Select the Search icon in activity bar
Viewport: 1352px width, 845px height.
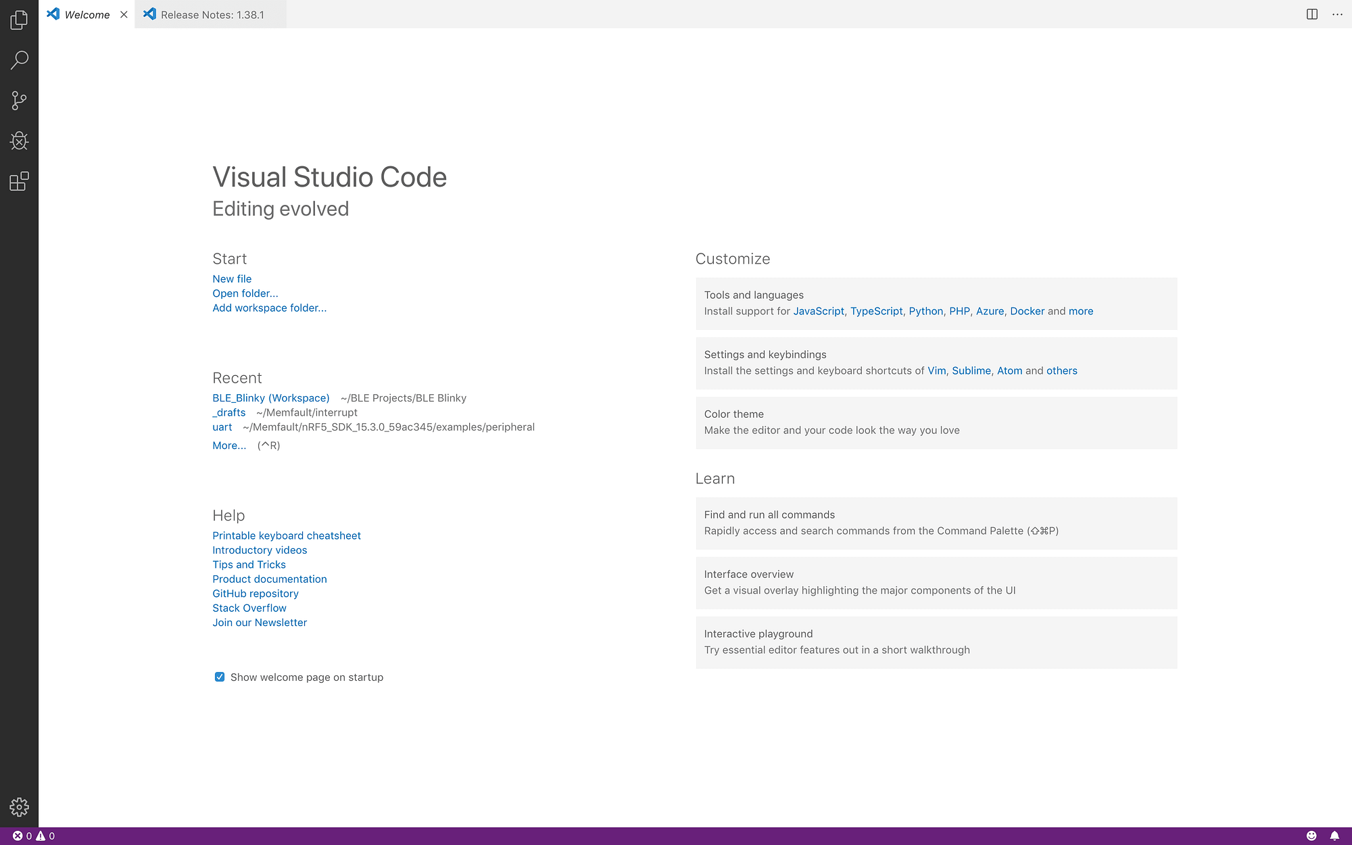18,60
